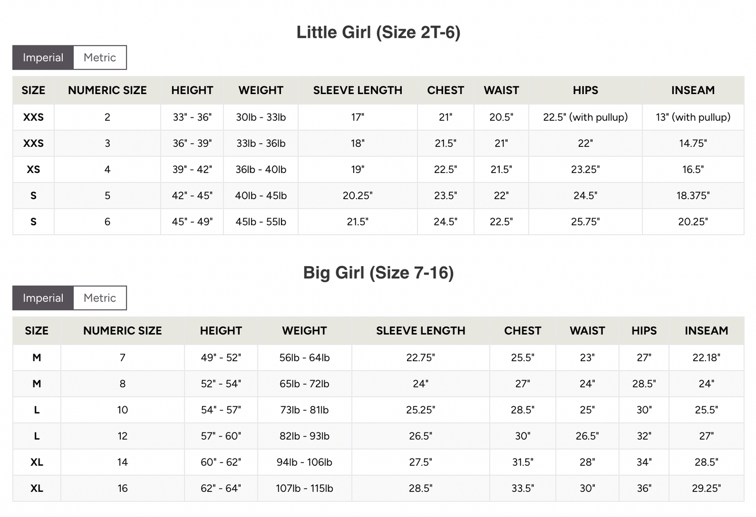This screenshot has height=517, width=756.
Task: Switch Little Girl chart to Metric
Action: point(99,58)
